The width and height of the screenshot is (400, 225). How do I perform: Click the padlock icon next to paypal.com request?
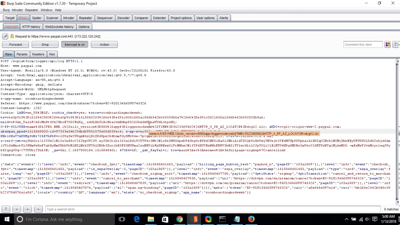coord(12,36)
